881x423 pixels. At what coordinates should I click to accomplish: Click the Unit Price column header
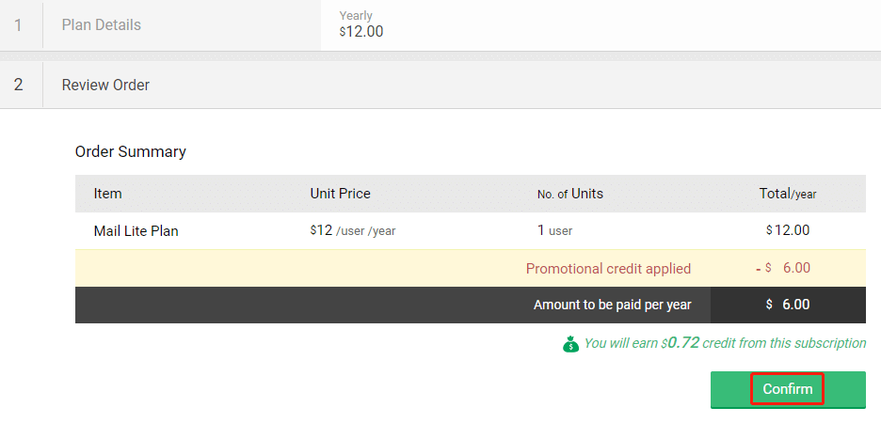coord(340,194)
